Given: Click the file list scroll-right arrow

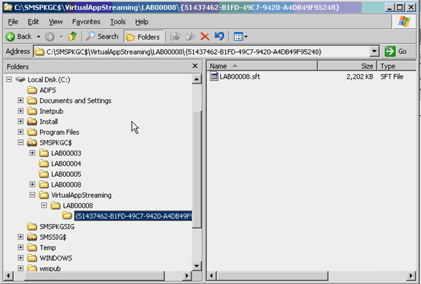Looking at the screenshot, I should (410, 275).
